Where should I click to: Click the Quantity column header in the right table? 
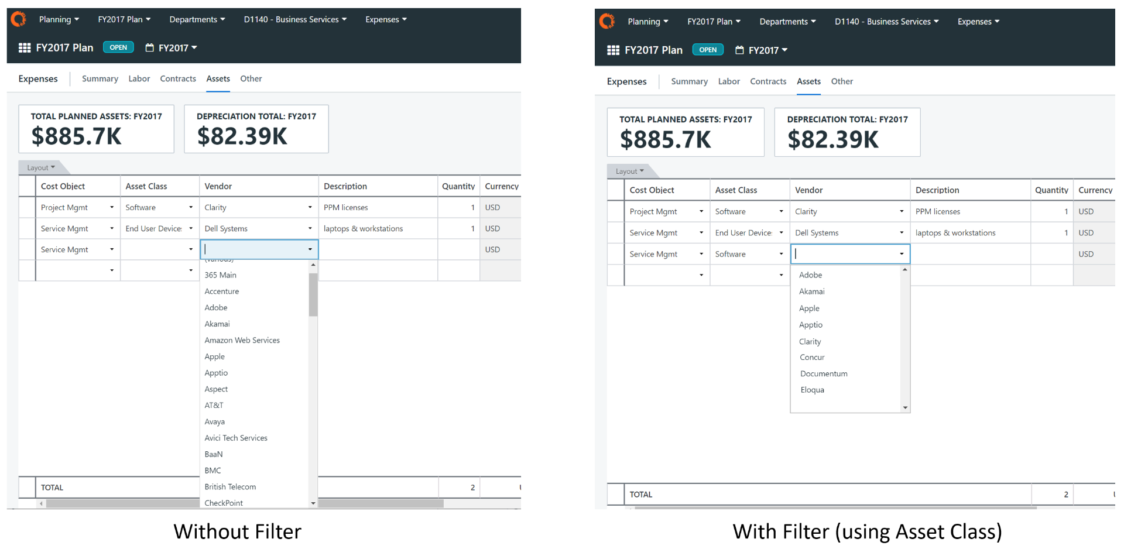pos(1051,190)
